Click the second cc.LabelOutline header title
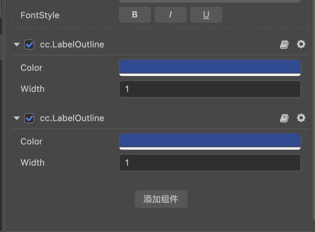Screen dimensions: 315x232 pos(72,118)
